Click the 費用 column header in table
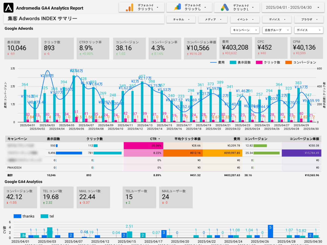The width and height of the screenshot is (327, 245). coord(236,139)
